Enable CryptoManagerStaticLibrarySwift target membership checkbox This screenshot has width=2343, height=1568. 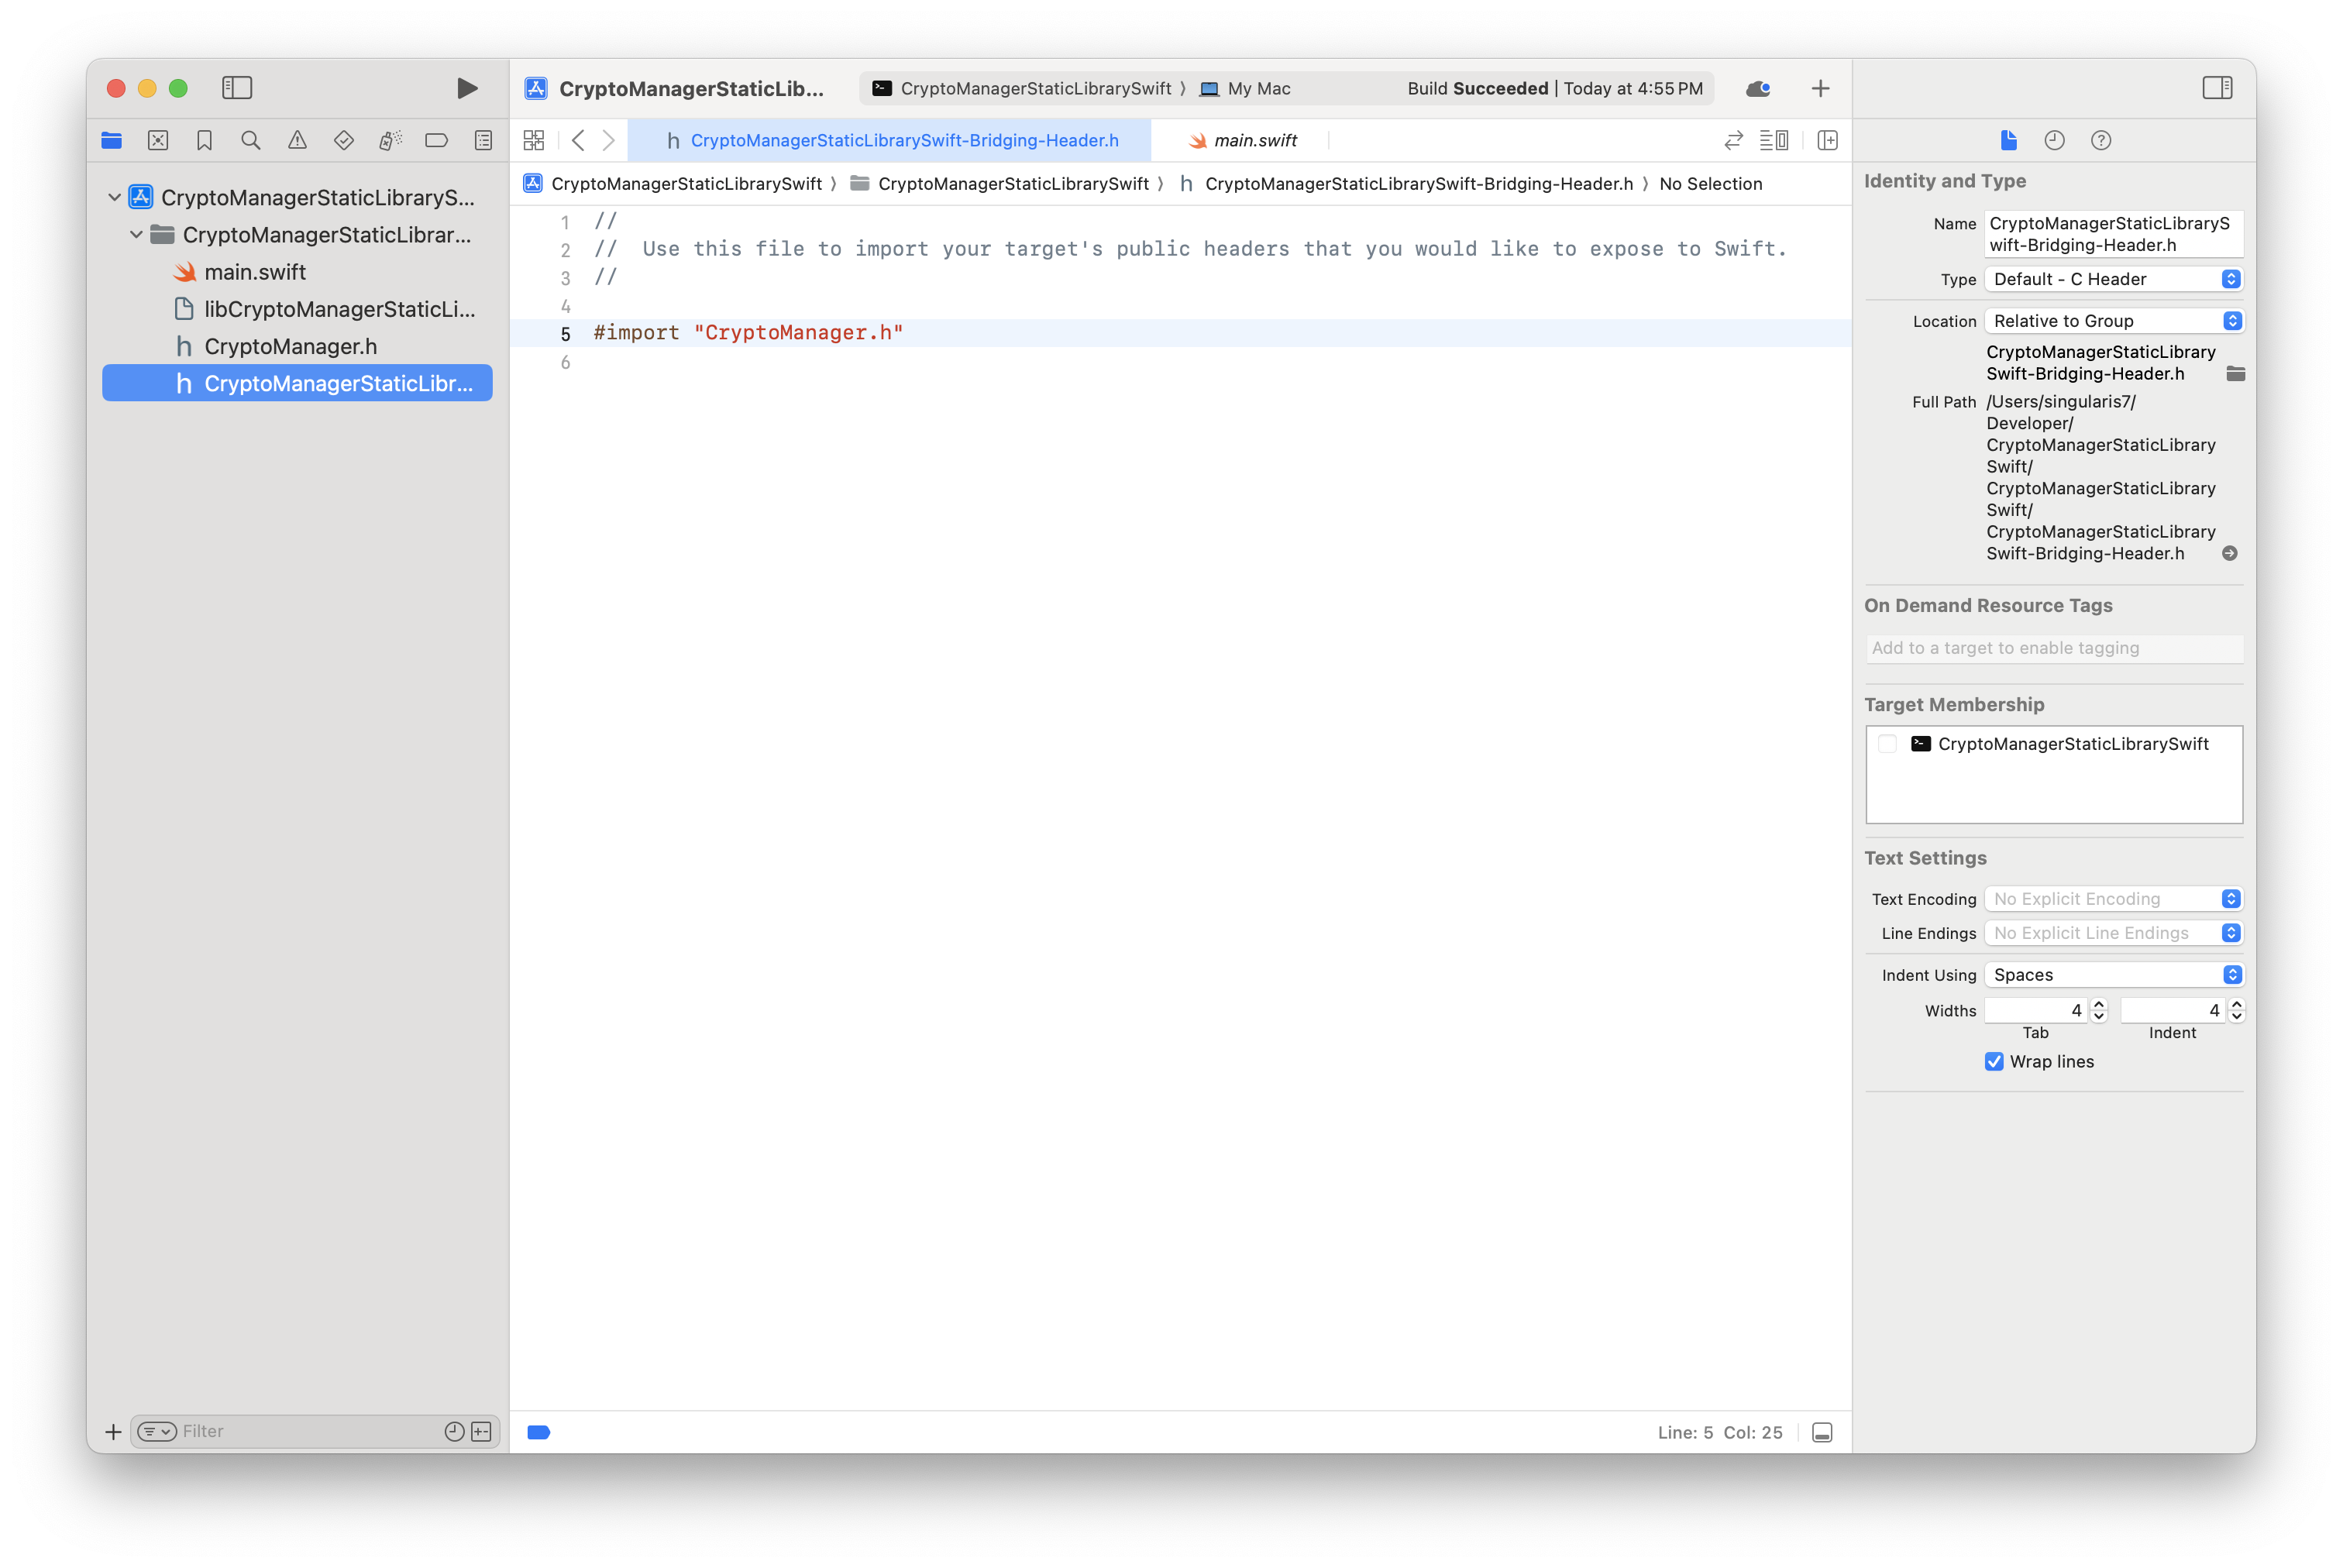(x=1887, y=744)
